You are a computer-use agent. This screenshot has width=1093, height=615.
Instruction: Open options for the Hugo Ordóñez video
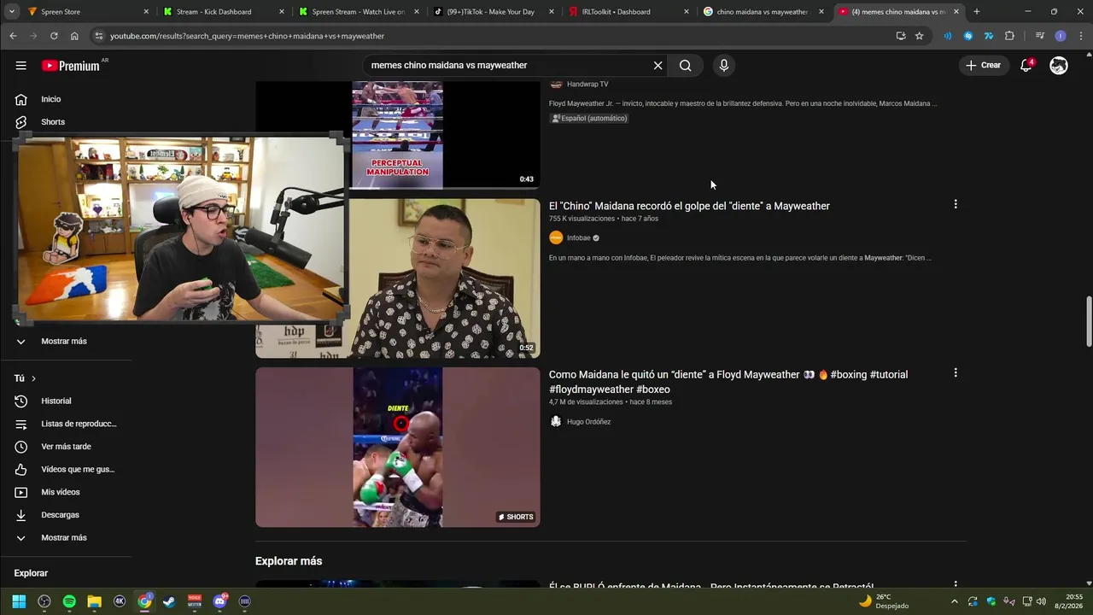[x=956, y=372]
